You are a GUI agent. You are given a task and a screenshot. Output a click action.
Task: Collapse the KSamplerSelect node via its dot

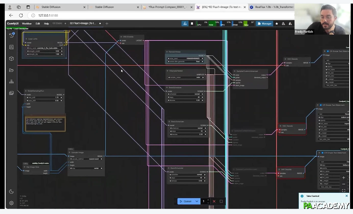pos(167,71)
